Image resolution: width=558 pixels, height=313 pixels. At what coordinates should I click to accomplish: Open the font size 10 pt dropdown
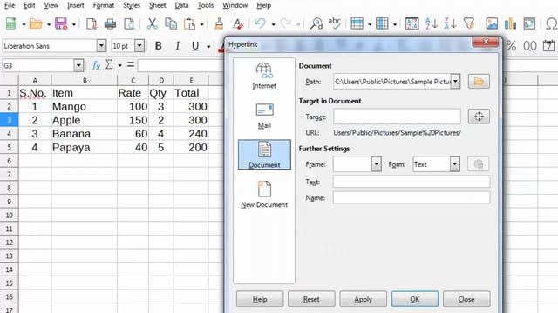coord(139,46)
